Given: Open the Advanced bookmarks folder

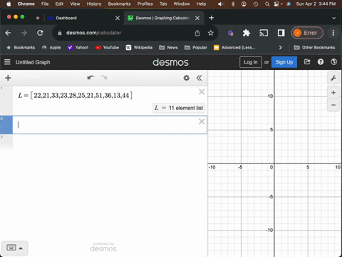Looking at the screenshot, I should pos(234,47).
